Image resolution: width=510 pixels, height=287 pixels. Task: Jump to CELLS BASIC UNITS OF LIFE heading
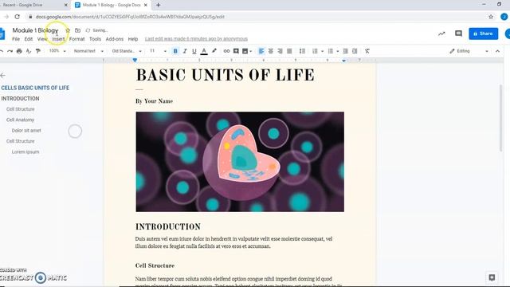coord(35,88)
